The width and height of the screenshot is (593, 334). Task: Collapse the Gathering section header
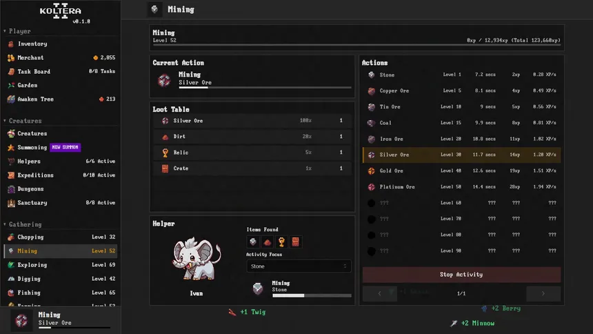pos(22,224)
